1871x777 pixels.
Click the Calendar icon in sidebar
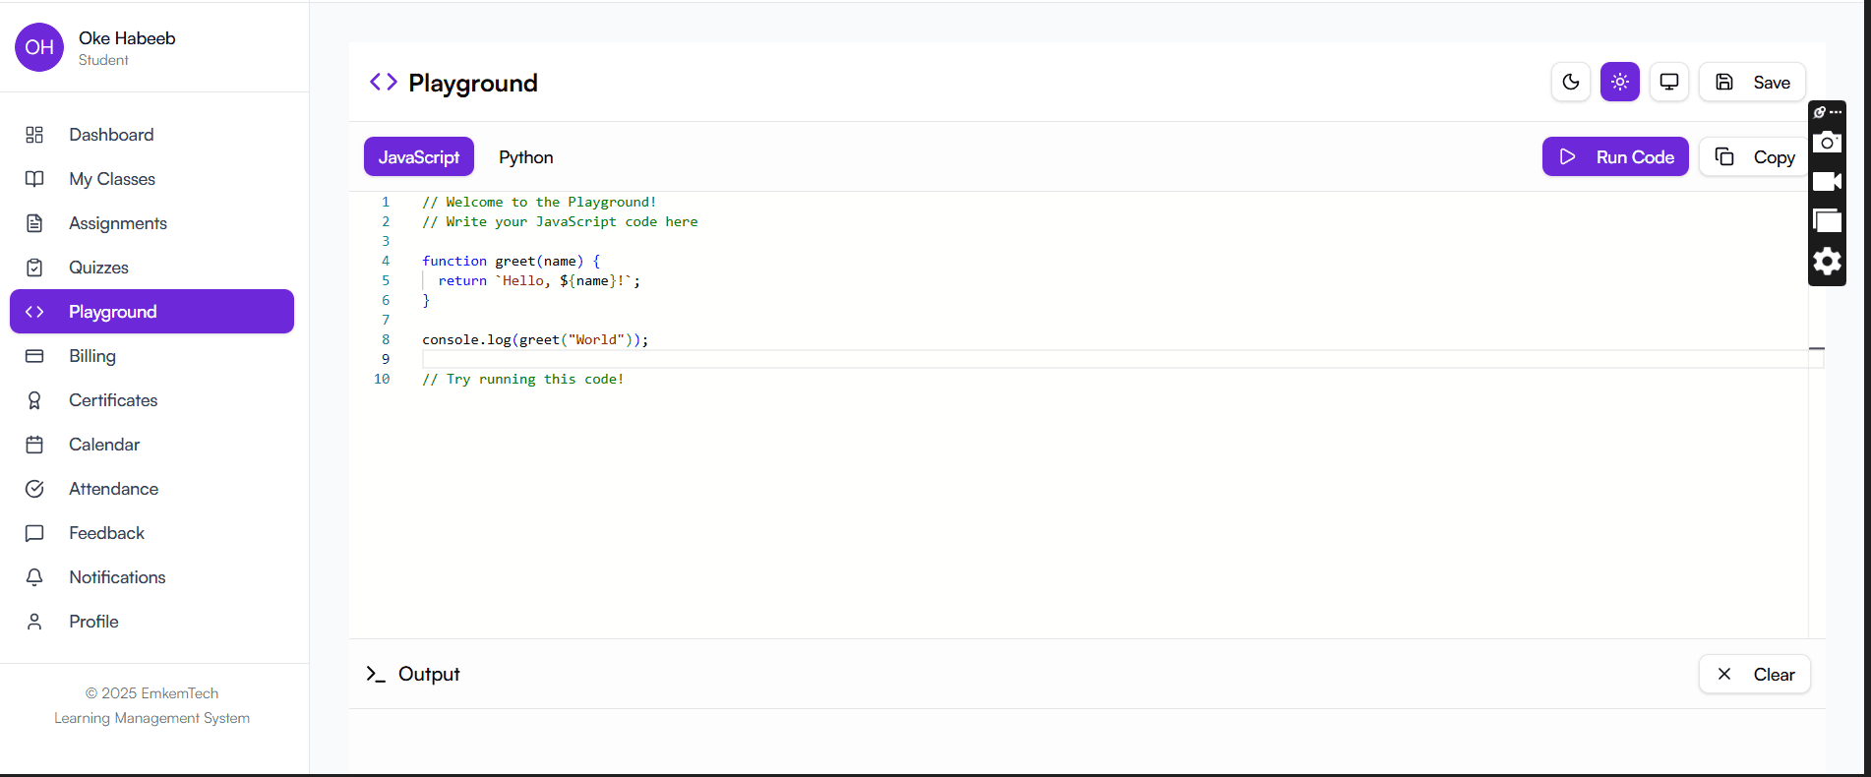[34, 445]
